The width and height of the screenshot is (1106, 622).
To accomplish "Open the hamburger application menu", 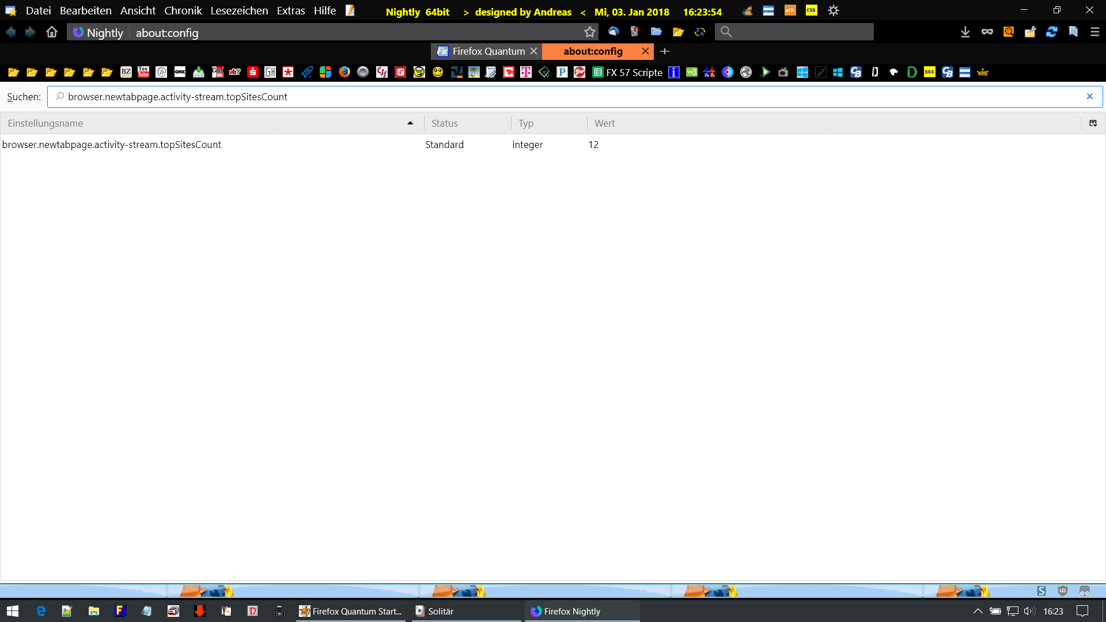I will 1095,32.
